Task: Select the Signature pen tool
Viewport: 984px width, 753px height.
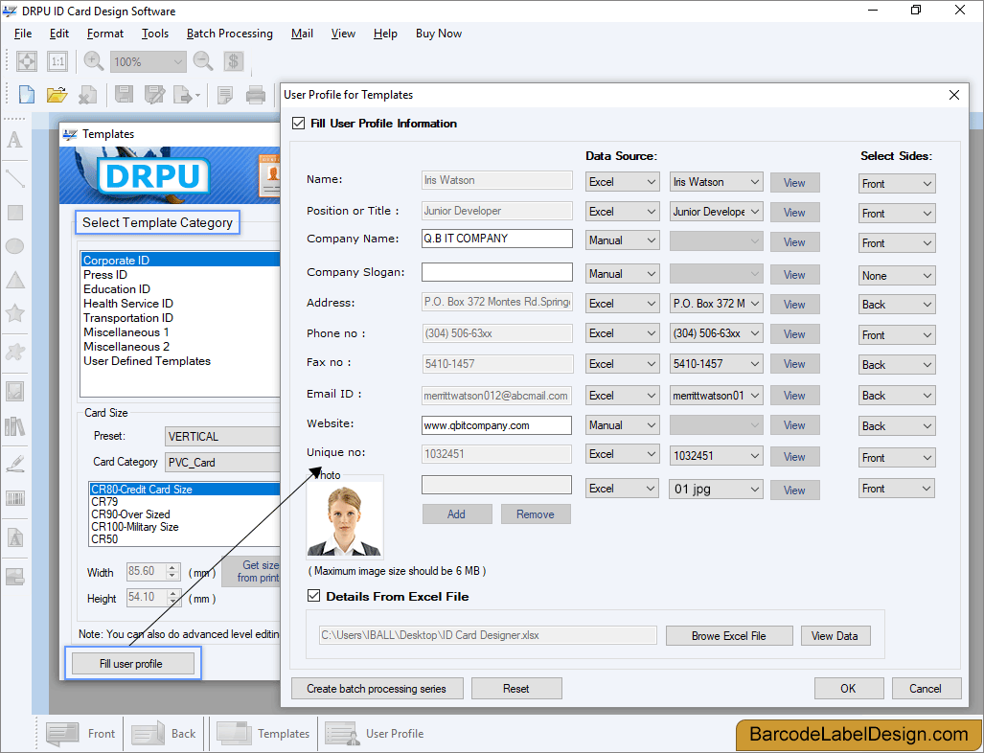Action: [14, 465]
